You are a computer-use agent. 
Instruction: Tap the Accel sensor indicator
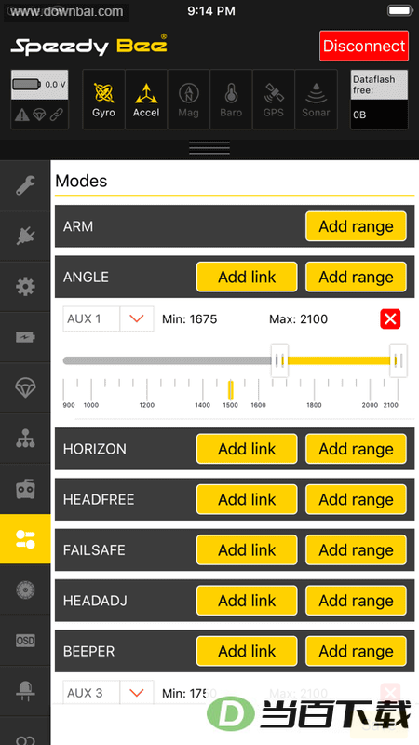(x=146, y=100)
